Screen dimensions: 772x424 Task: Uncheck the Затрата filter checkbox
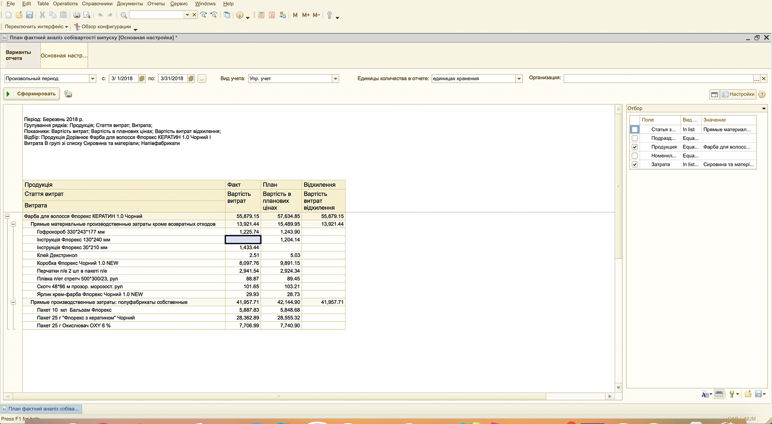pos(635,164)
